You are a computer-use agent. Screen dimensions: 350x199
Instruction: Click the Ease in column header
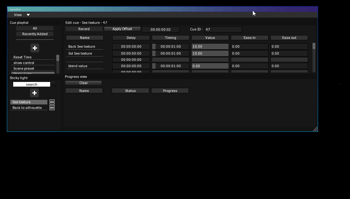click(250, 38)
